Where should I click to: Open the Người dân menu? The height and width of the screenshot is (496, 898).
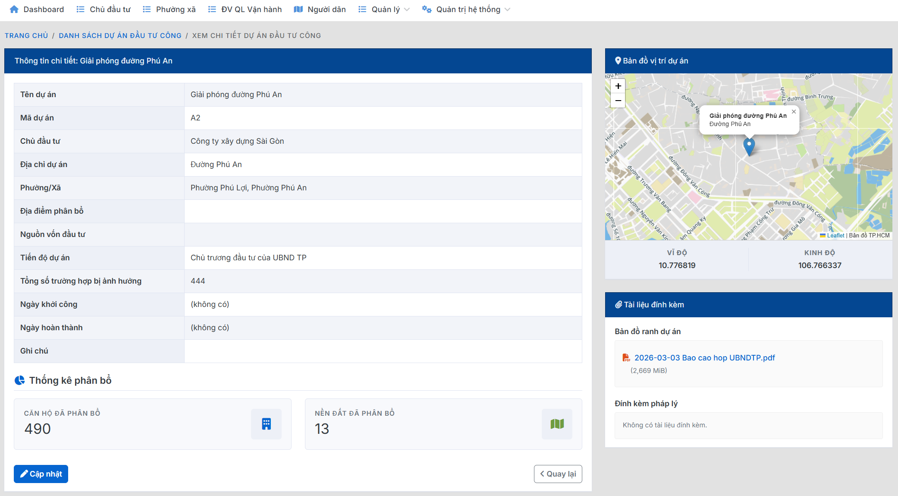click(x=320, y=9)
